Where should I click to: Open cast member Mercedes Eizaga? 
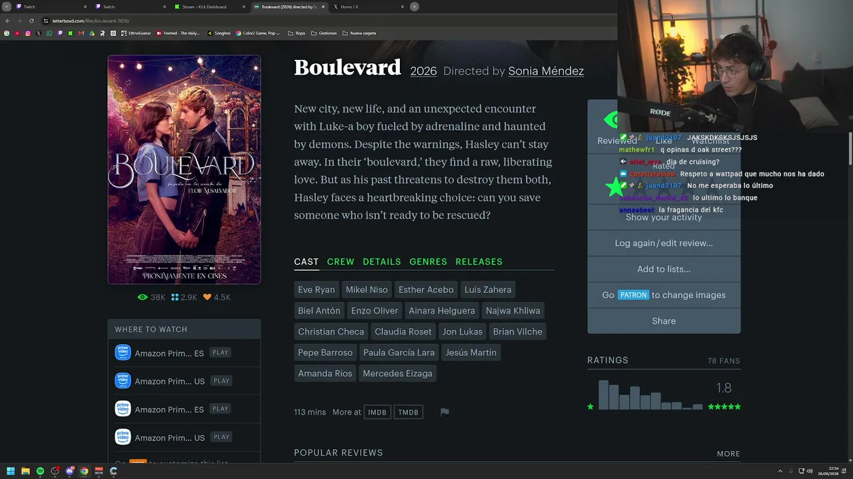pos(398,373)
